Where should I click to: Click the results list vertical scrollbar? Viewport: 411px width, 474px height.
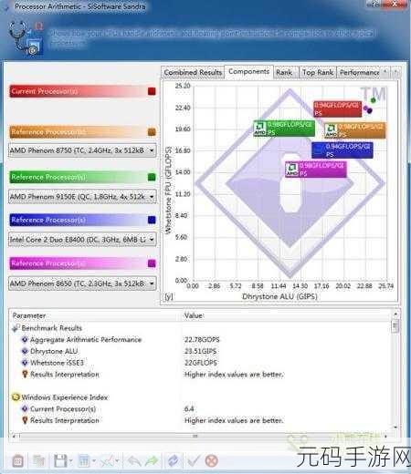tap(395, 371)
